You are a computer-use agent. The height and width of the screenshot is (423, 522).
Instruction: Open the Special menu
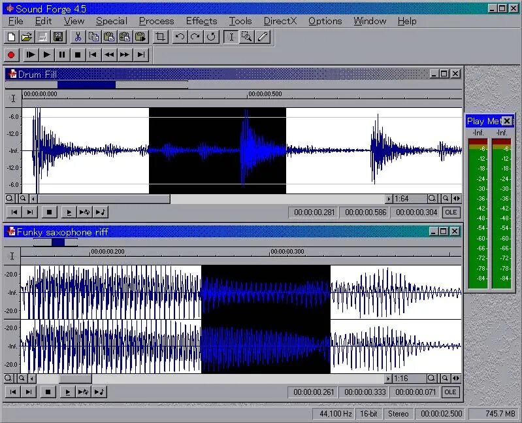coord(112,22)
